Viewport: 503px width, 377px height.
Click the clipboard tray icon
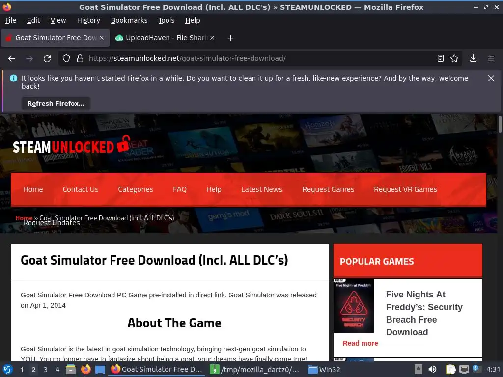tap(450, 369)
